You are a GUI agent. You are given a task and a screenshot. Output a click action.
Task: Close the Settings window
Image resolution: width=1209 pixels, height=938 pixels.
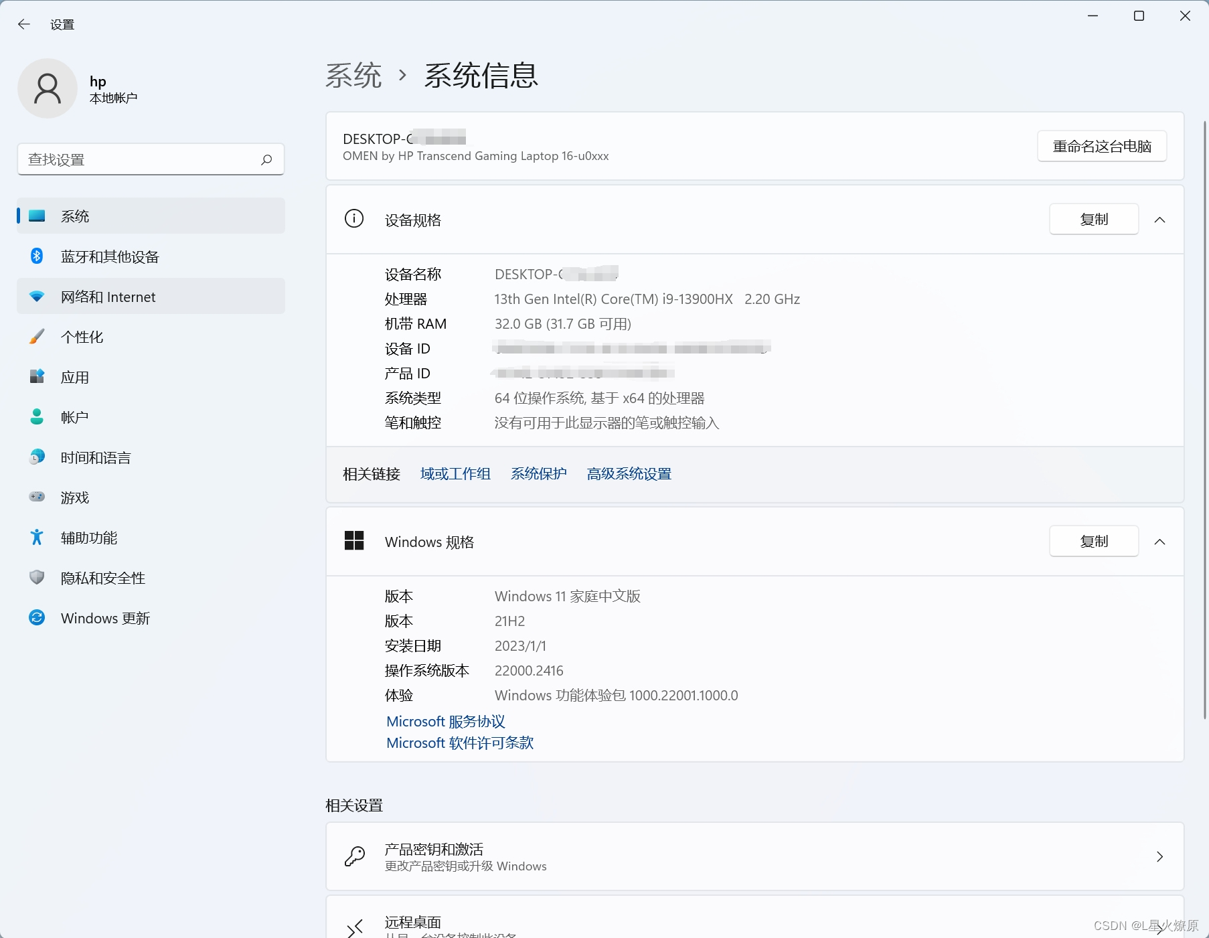click(x=1185, y=16)
